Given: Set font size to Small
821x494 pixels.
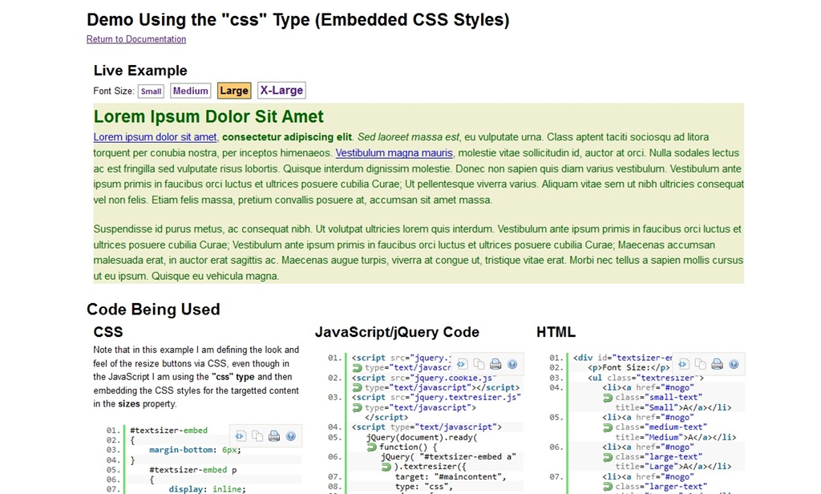Looking at the screenshot, I should pyautogui.click(x=151, y=91).
